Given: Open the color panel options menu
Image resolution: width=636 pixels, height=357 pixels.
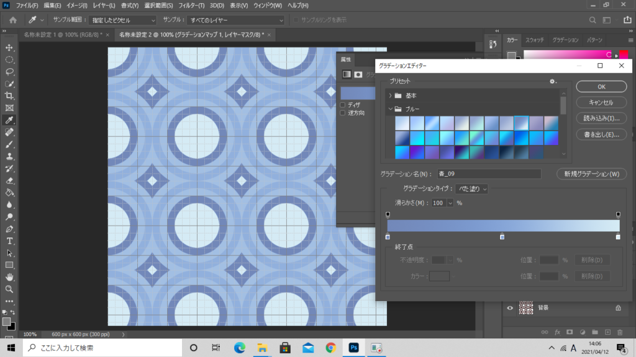Looking at the screenshot, I should pyautogui.click(x=630, y=40).
